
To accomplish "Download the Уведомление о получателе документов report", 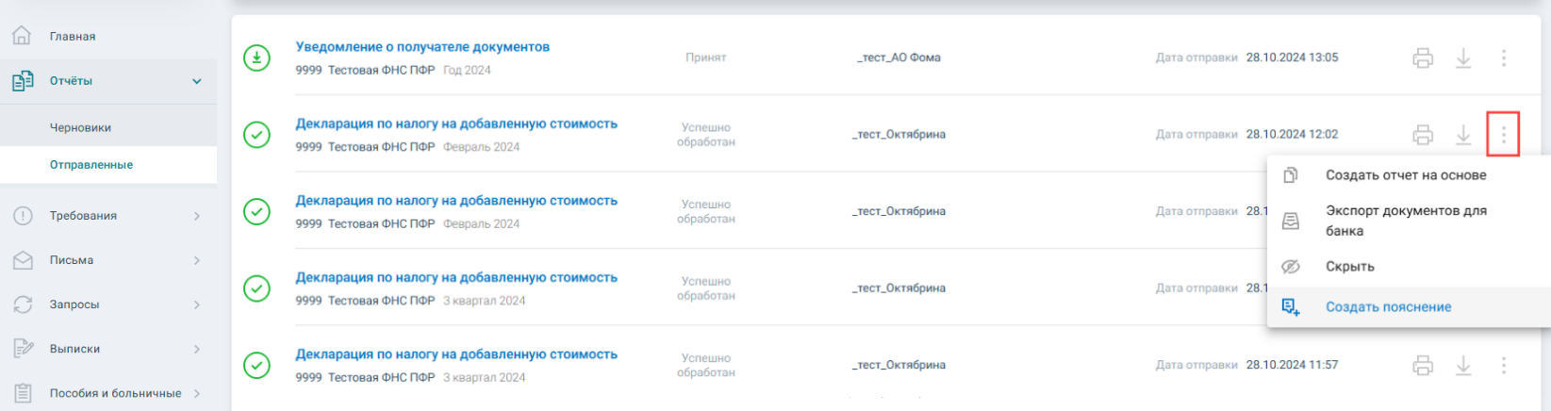I will (x=1463, y=58).
